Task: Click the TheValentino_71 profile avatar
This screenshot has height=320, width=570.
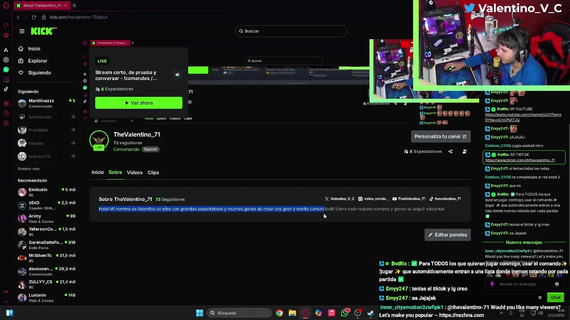Action: point(99,140)
